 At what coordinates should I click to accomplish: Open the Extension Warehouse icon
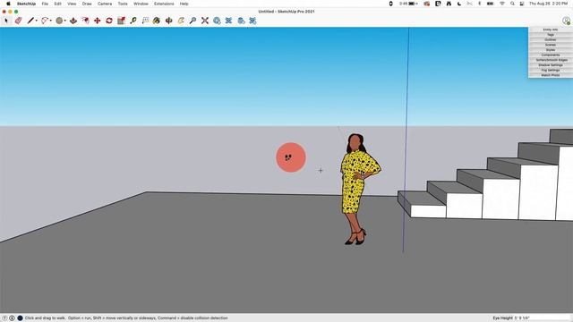[x=229, y=21]
